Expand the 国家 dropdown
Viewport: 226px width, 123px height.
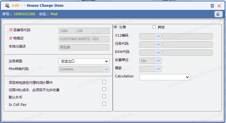coord(158,69)
